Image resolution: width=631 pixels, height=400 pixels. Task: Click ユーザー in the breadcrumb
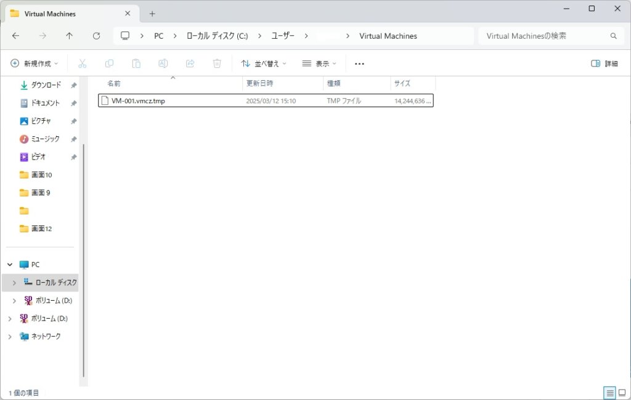283,36
